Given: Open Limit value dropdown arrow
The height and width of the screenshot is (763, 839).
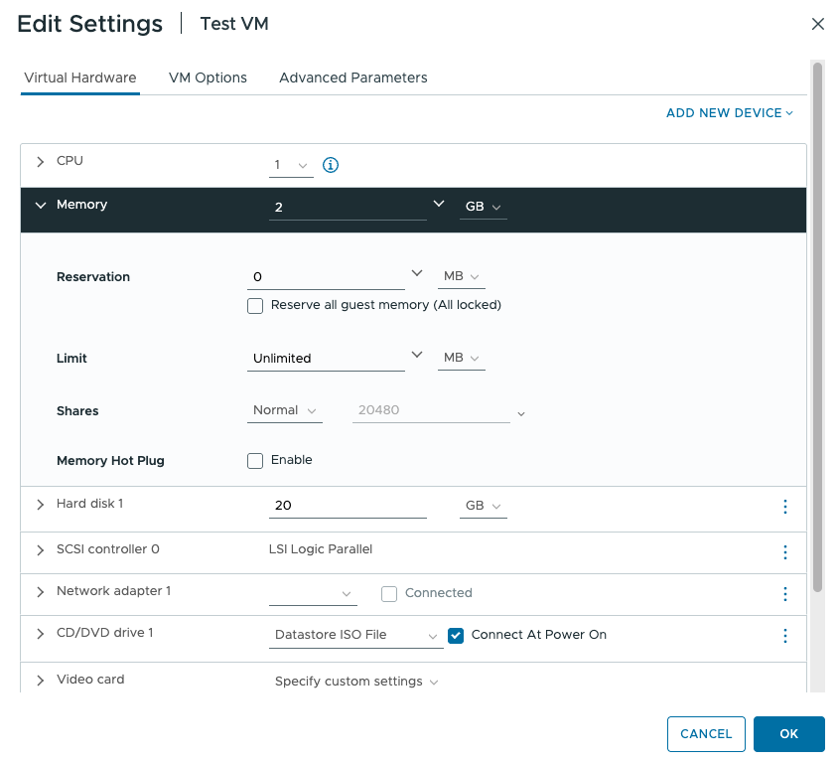Looking at the screenshot, I should point(417,355).
